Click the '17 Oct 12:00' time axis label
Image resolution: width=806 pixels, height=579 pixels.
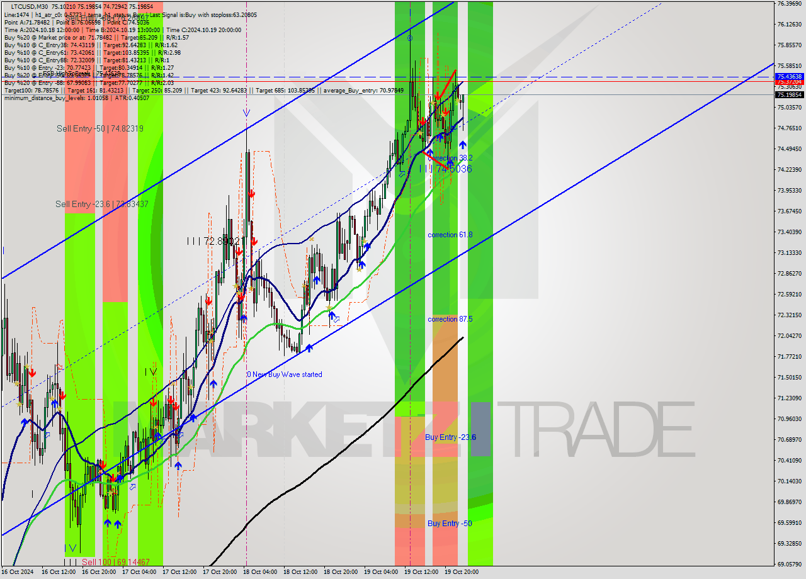pos(179,572)
